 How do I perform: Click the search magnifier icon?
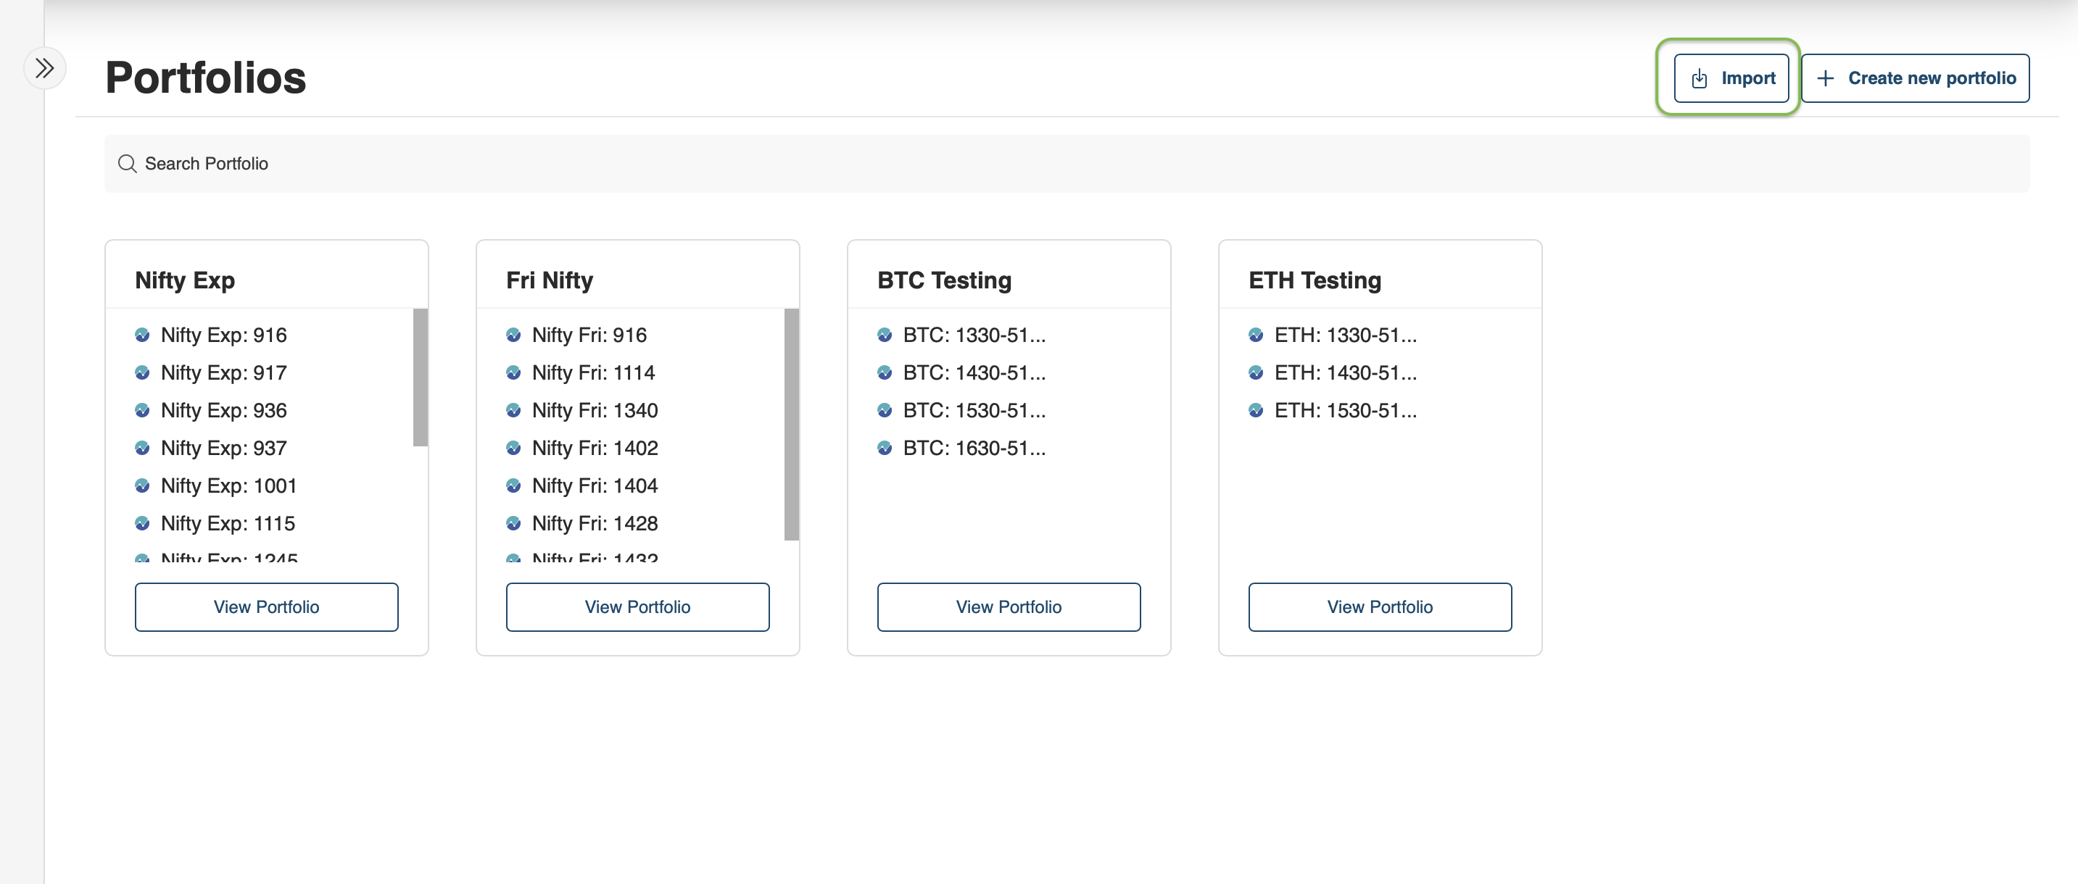pyautogui.click(x=127, y=164)
